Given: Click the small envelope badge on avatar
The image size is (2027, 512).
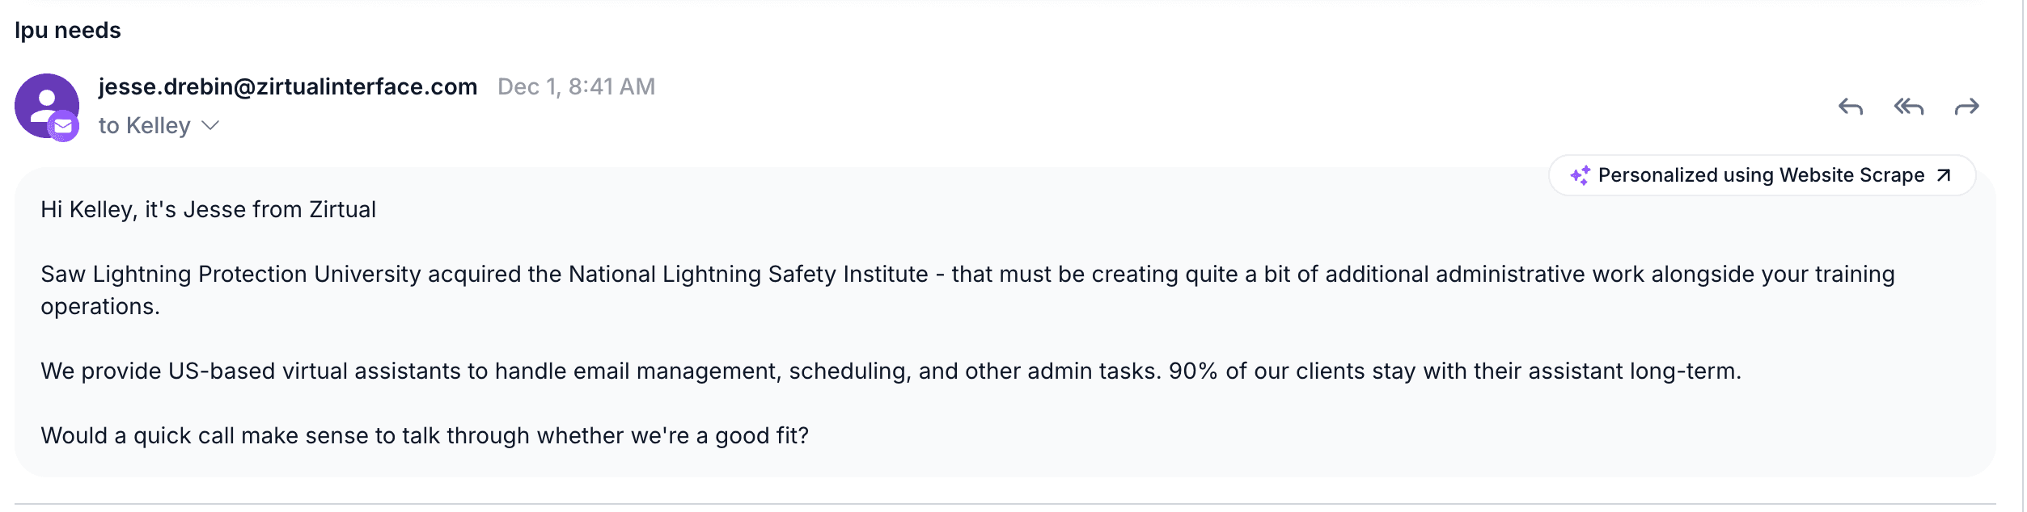Looking at the screenshot, I should coord(63,126).
